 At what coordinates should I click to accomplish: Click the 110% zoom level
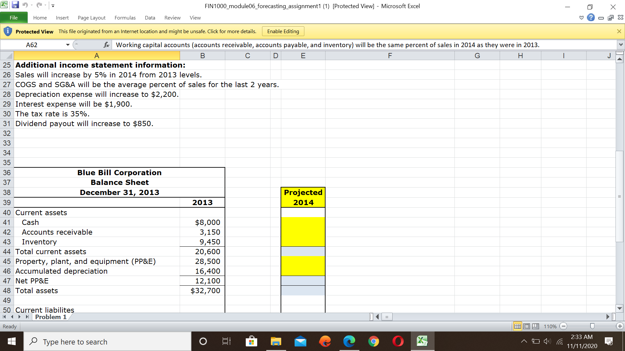pos(550,326)
